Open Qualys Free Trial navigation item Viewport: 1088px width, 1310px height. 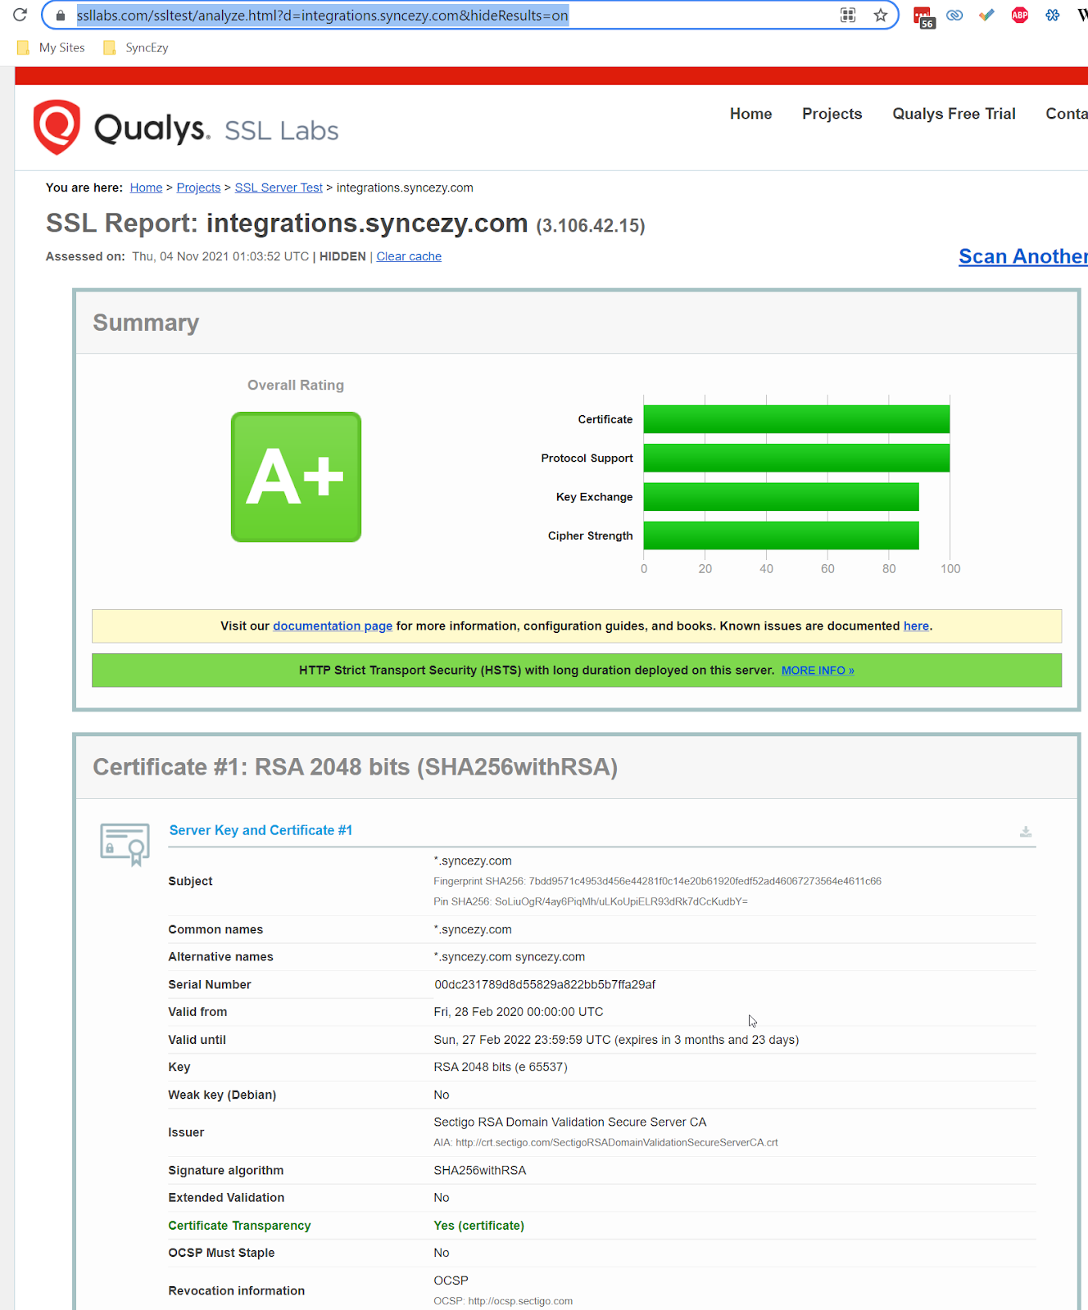[954, 114]
